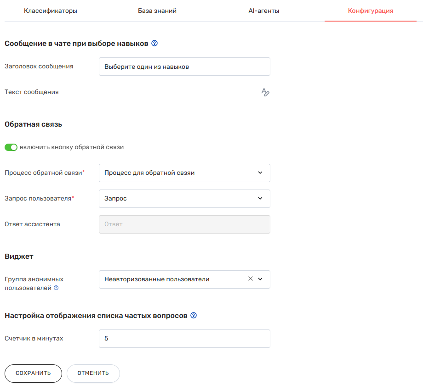This screenshot has height=385, width=423.
Task: Click the Неавторизованные пользователи combo box text
Action: point(157,279)
